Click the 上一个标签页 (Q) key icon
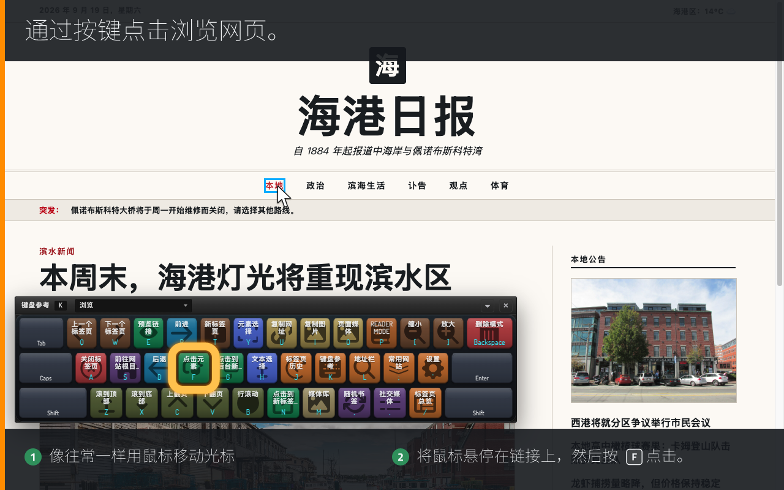784x490 pixels. pyautogui.click(x=81, y=333)
